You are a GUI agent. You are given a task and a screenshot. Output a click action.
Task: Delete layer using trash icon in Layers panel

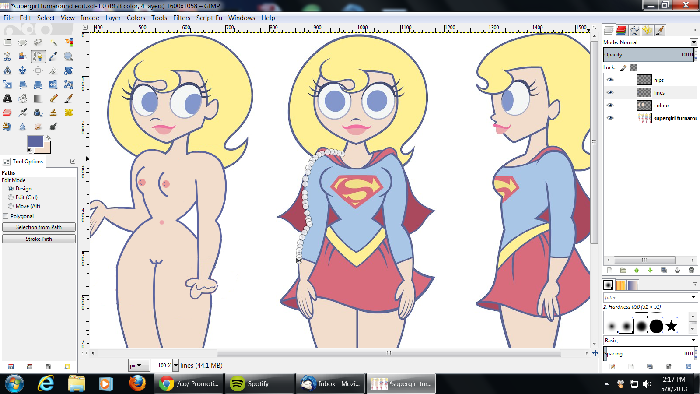tap(691, 270)
